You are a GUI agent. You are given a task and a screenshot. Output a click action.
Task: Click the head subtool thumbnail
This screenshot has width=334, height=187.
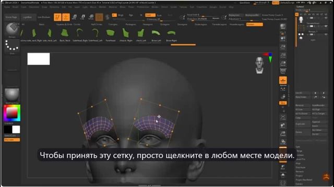pyautogui.click(x=301, y=20)
